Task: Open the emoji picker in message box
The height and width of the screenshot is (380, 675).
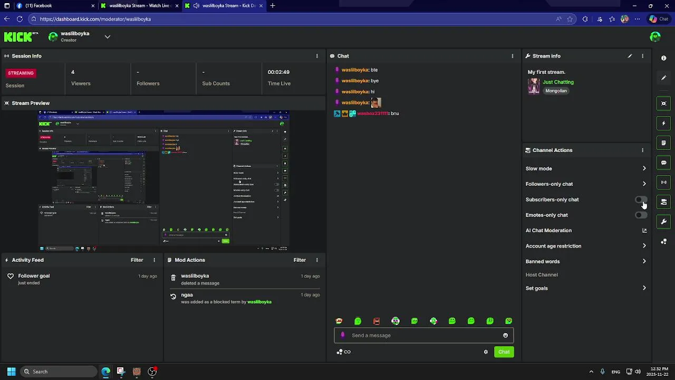Action: [505, 335]
